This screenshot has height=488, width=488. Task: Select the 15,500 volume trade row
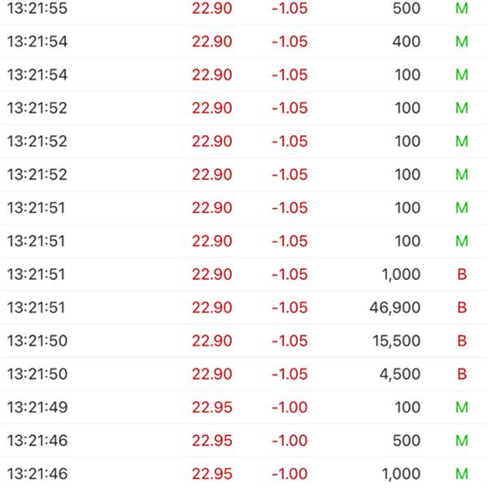coord(244,341)
